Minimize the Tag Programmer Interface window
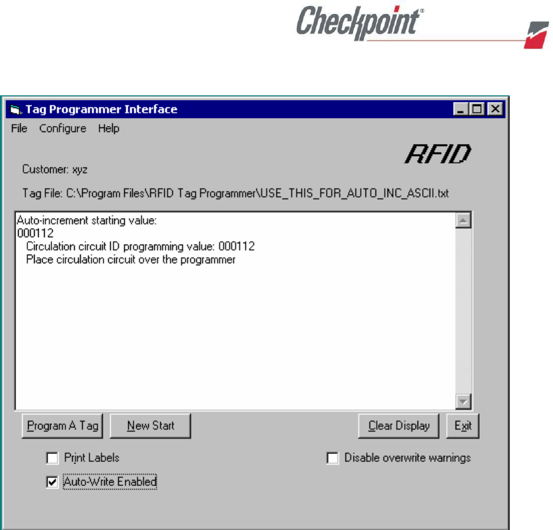This screenshot has height=530, width=553. click(x=460, y=109)
